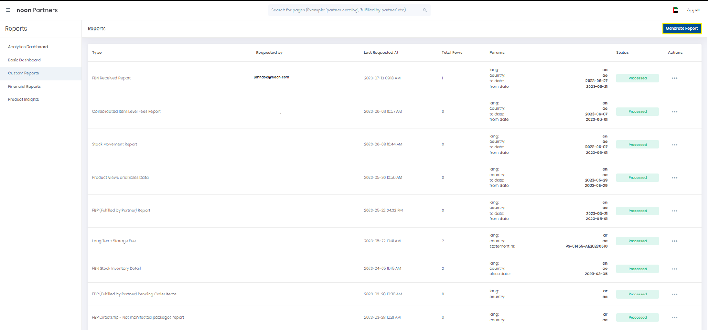The image size is (710, 334).
Task: Open Basic Dashboard from sidebar
Action: (x=24, y=60)
